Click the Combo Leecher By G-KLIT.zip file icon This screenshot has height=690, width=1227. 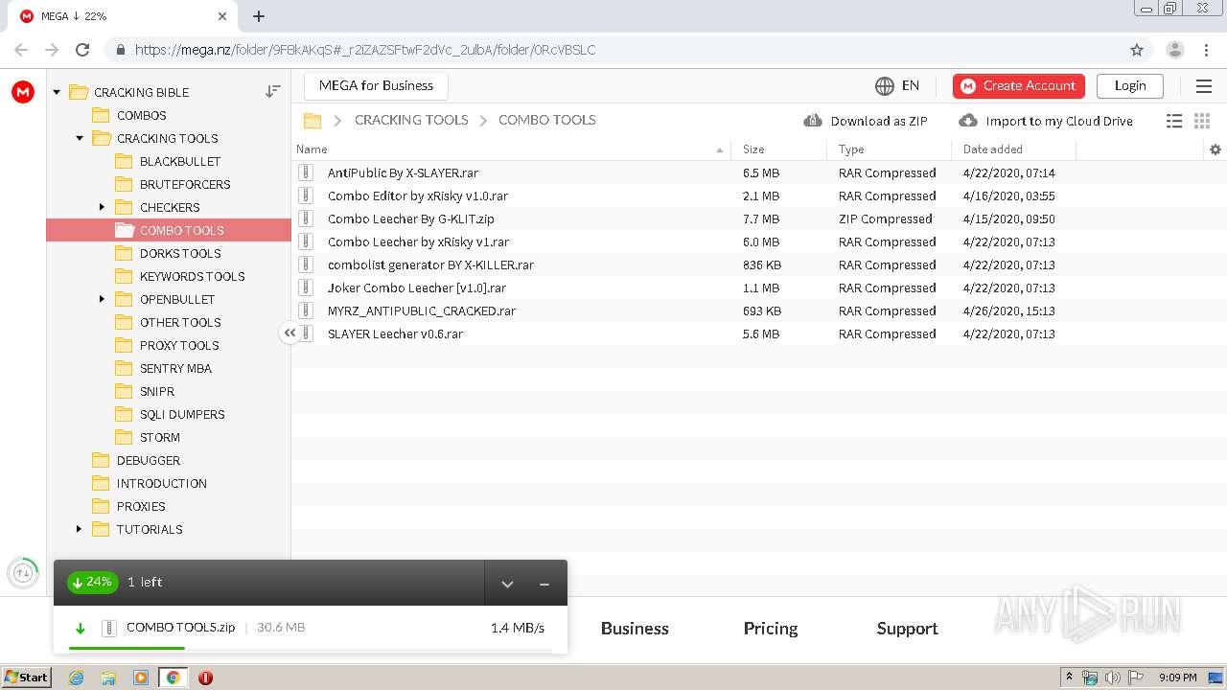point(306,218)
